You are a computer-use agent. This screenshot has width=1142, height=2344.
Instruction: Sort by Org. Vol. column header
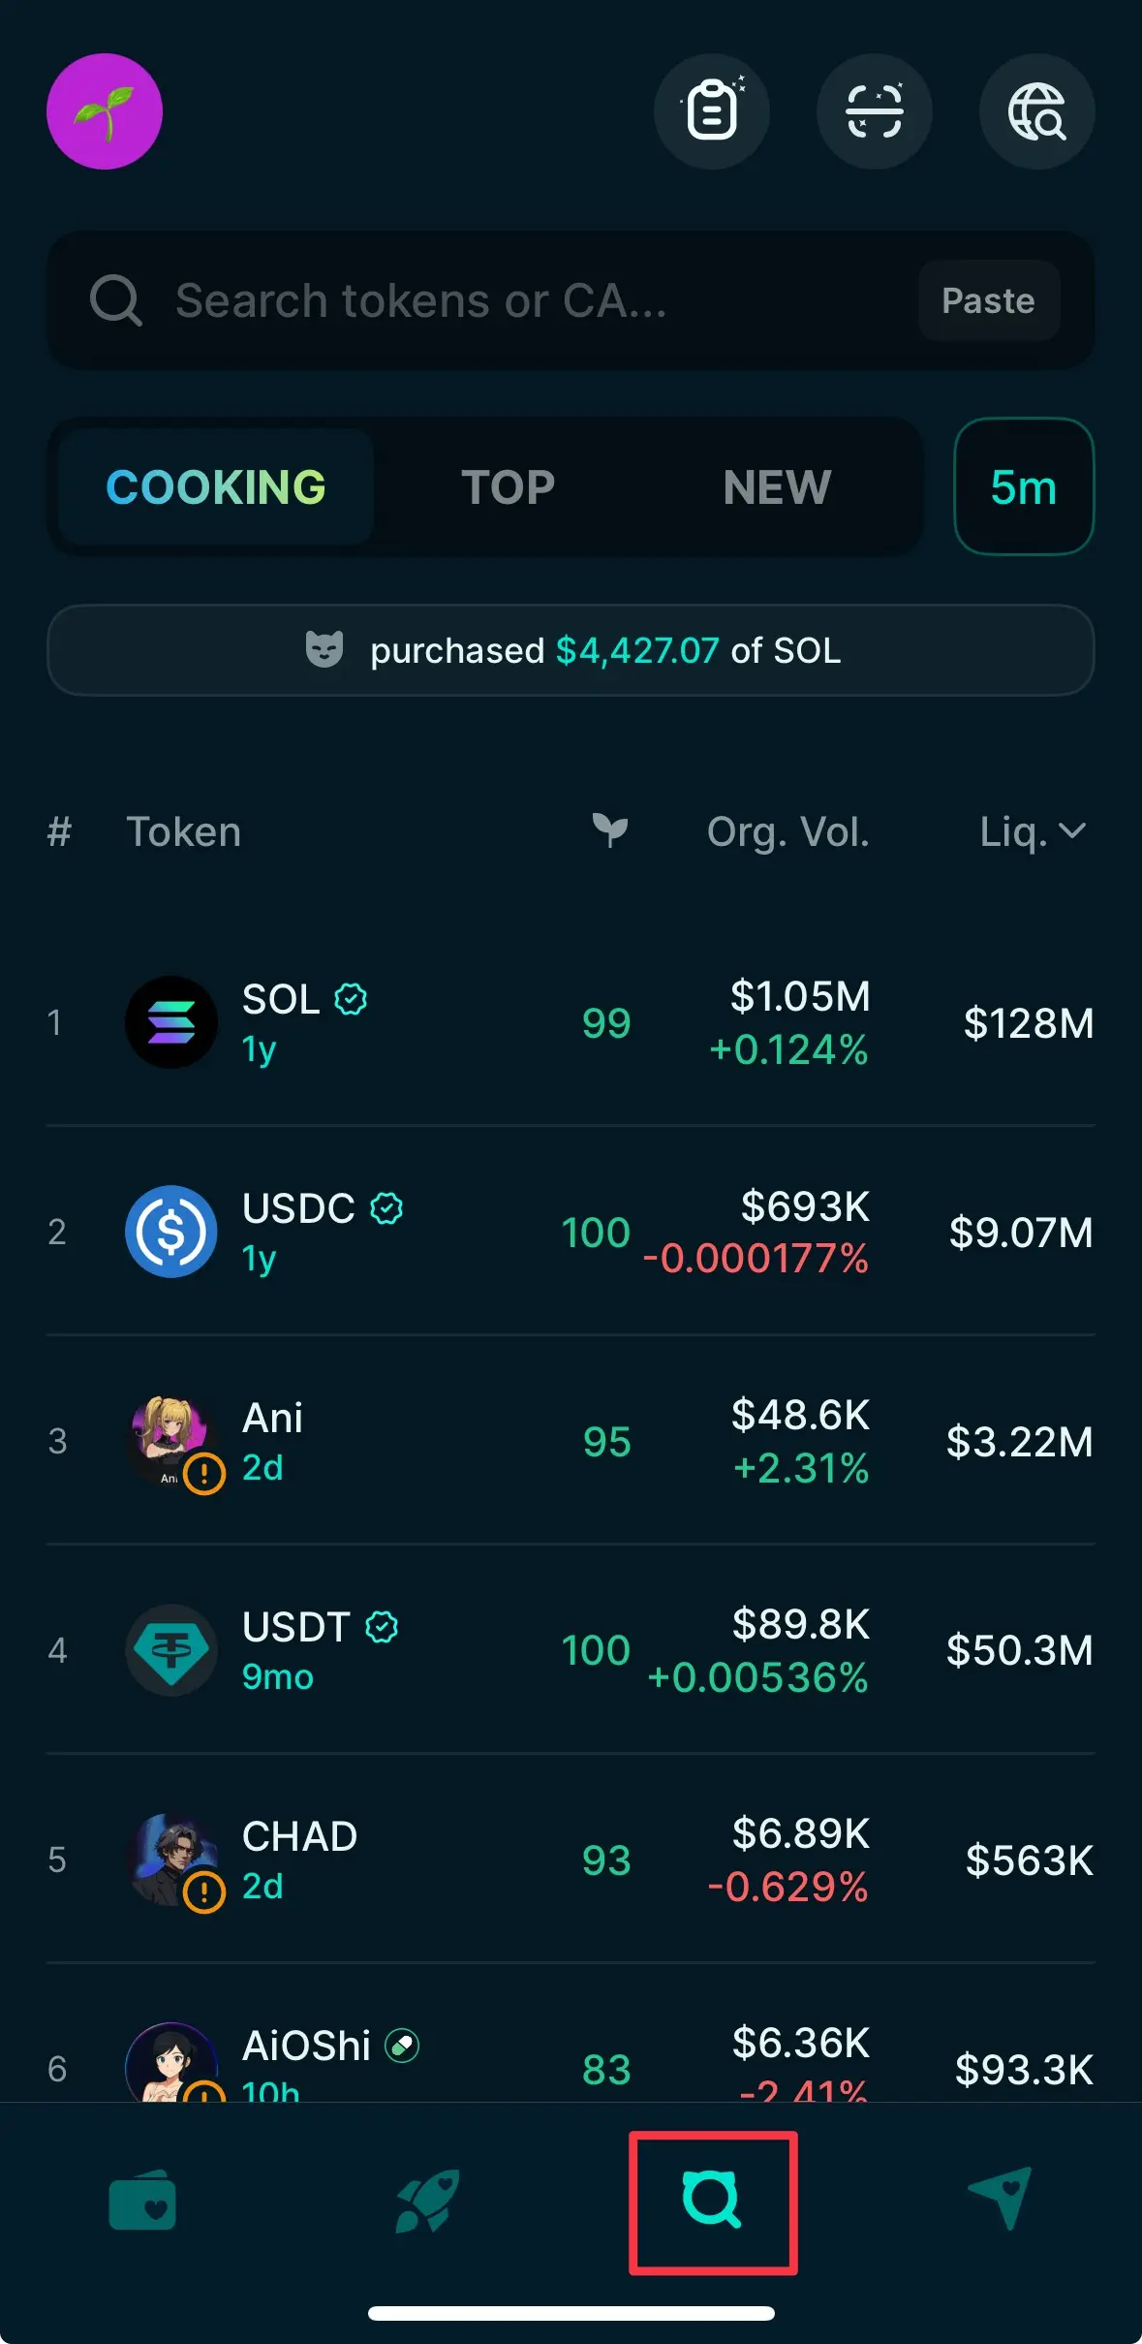click(787, 831)
